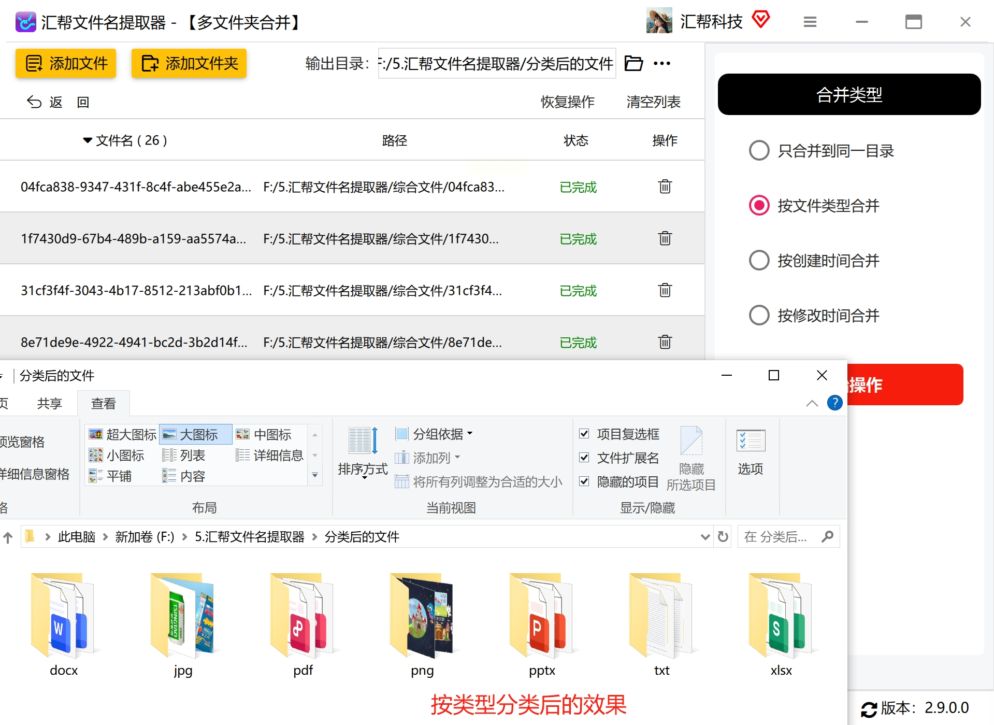994x725 pixels.
Task: Click the 返回 back arrow
Action: coord(34,102)
